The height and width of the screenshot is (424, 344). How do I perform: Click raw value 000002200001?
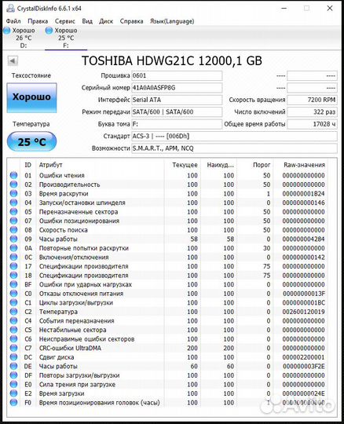[x=303, y=357]
